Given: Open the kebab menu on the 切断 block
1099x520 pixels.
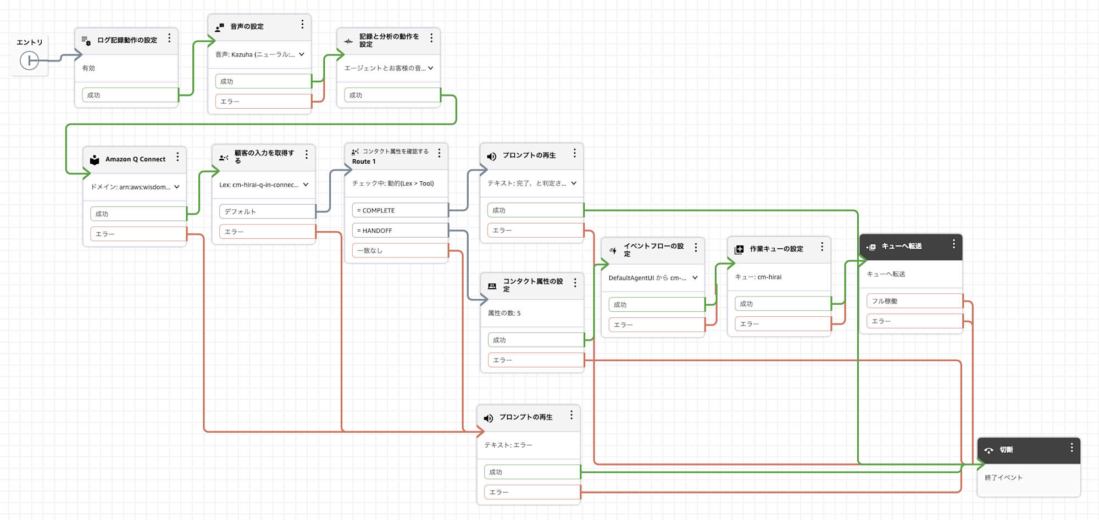Looking at the screenshot, I should [x=1071, y=449].
